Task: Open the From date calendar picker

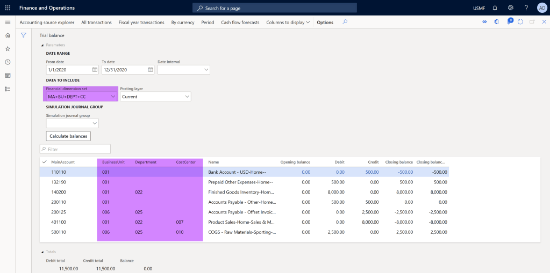Action: [95, 70]
